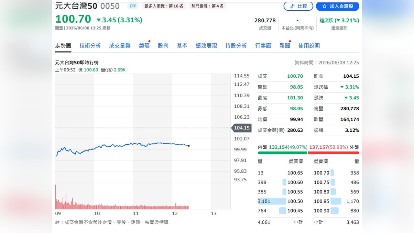Open the 成交彙整 tab
The image size is (414, 233).
(120, 46)
